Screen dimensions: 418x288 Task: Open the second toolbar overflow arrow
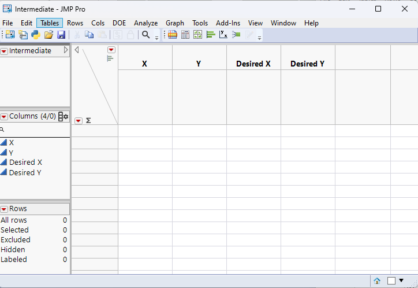pyautogui.click(x=259, y=38)
